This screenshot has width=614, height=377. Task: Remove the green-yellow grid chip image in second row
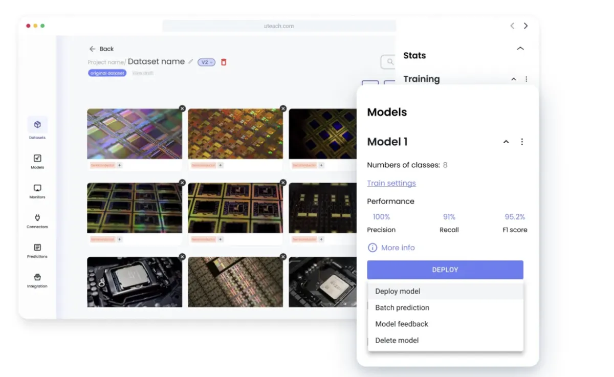[182, 183]
